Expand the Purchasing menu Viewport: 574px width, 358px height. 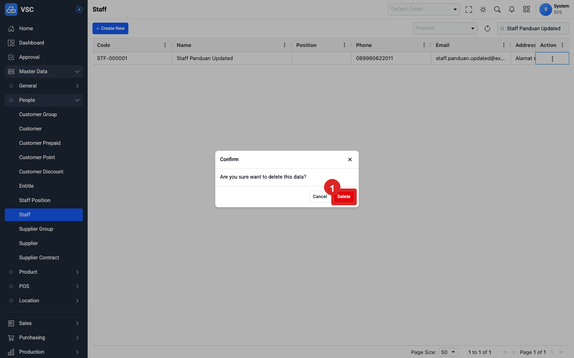point(44,338)
